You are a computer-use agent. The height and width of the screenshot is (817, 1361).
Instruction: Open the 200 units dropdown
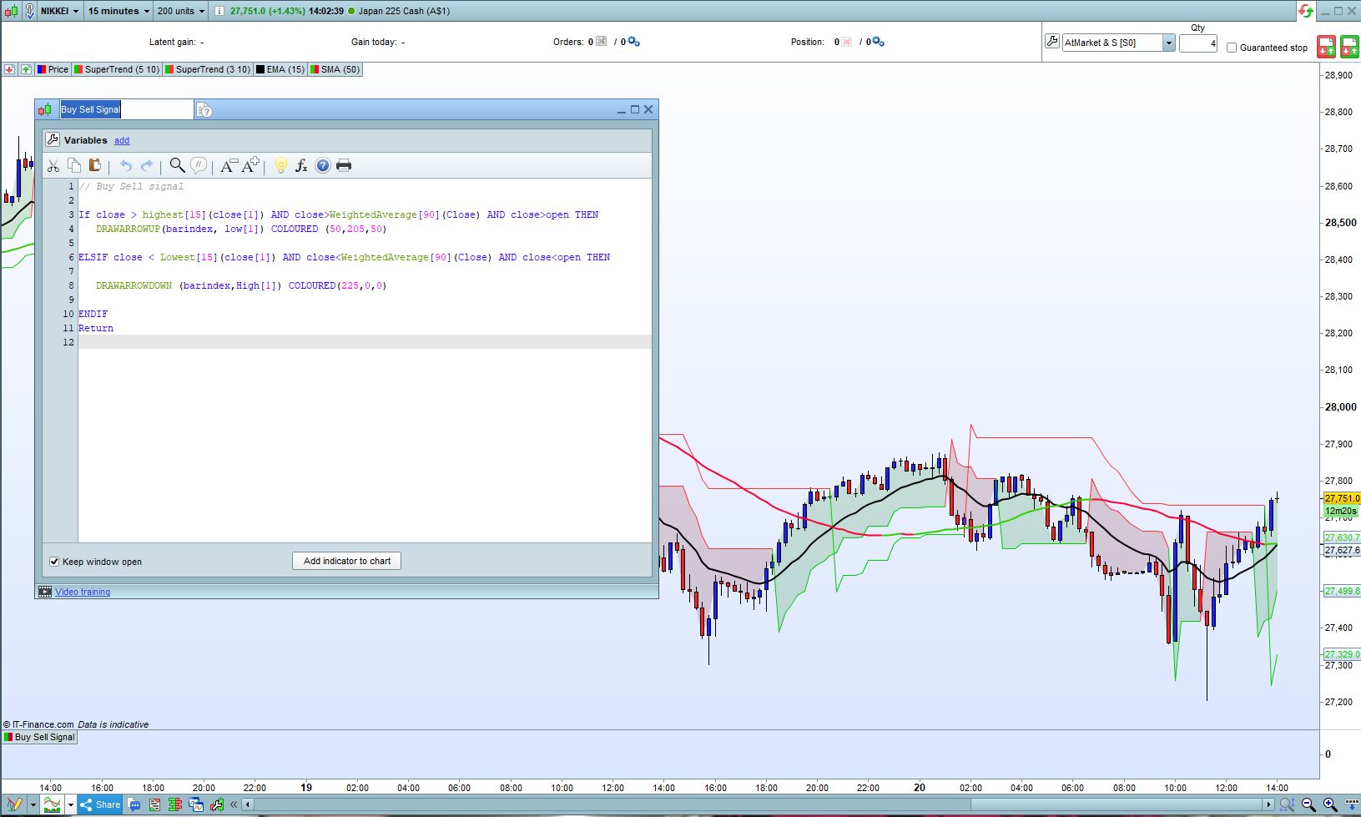180,11
